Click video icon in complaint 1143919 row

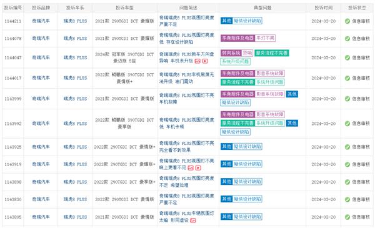pos(198,168)
